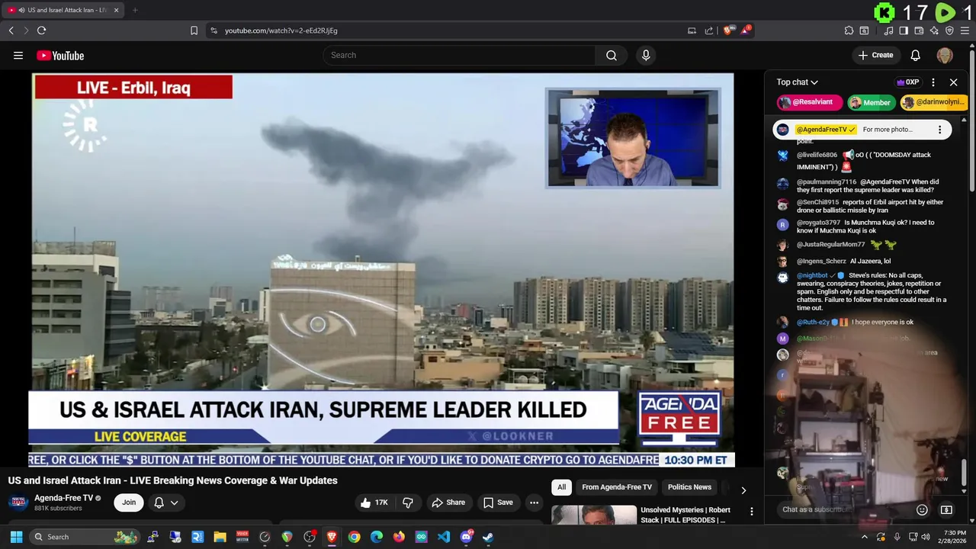The image size is (976, 549).
Task: Open notification preferences bell dropdown
Action: click(x=166, y=502)
